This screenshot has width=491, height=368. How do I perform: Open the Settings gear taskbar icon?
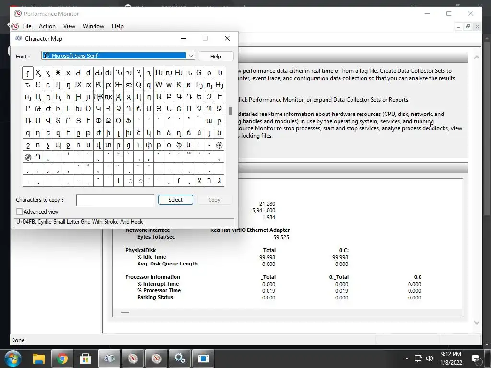(179, 358)
